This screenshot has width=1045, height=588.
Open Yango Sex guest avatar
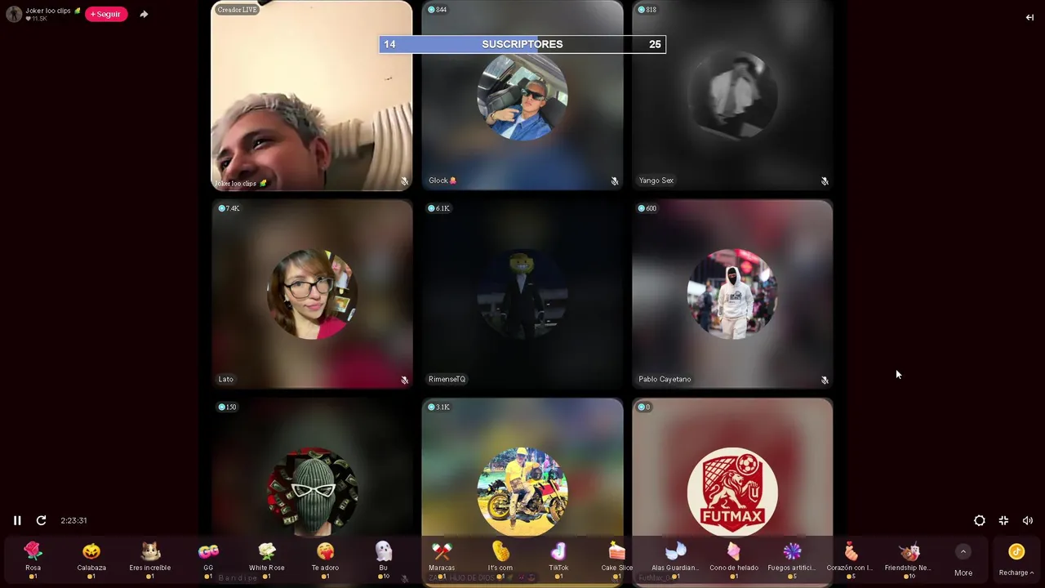(x=732, y=96)
